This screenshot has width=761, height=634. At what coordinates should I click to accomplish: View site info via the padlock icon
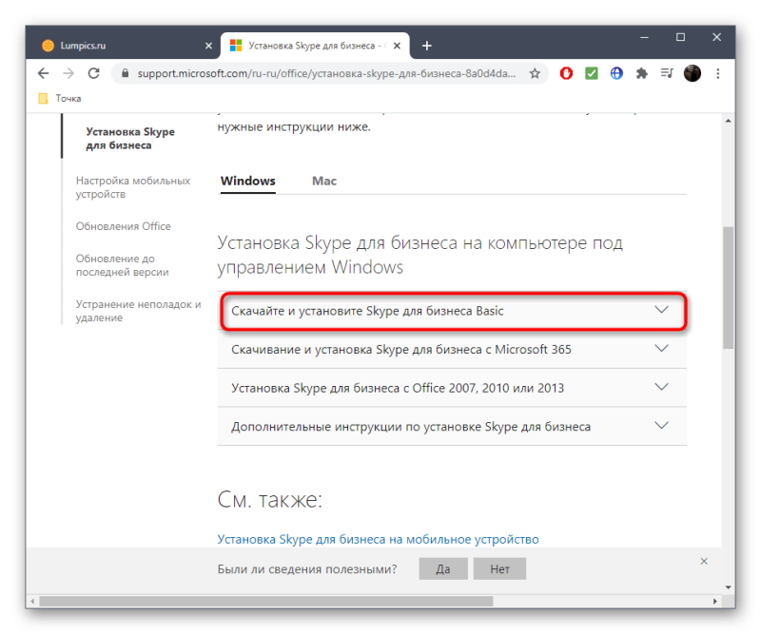(126, 73)
